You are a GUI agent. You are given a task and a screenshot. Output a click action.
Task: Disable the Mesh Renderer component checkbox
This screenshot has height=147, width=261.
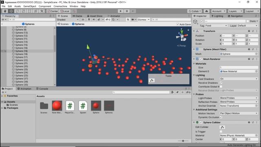201,59
